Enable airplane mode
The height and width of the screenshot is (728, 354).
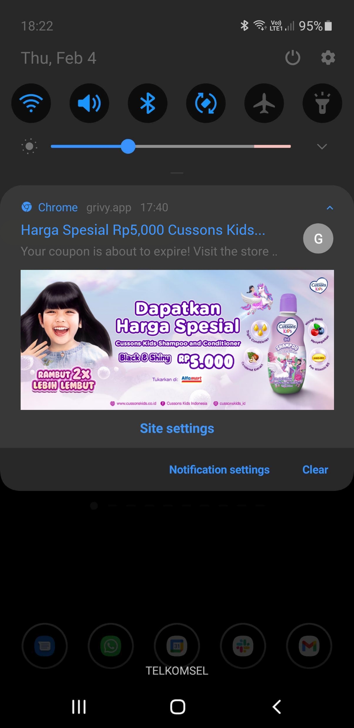pos(264,103)
